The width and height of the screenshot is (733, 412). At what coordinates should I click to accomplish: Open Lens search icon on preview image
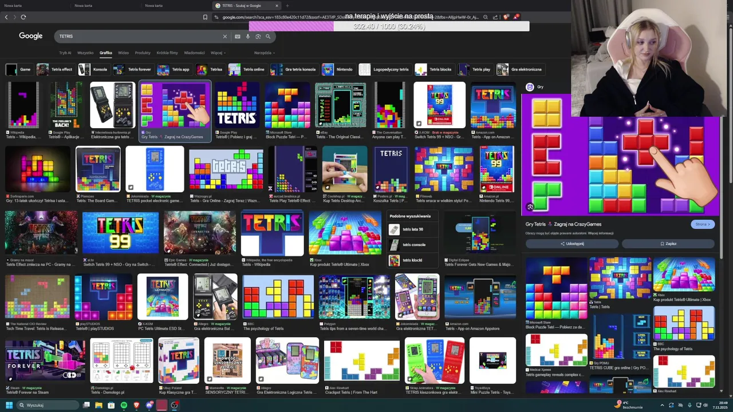point(530,207)
